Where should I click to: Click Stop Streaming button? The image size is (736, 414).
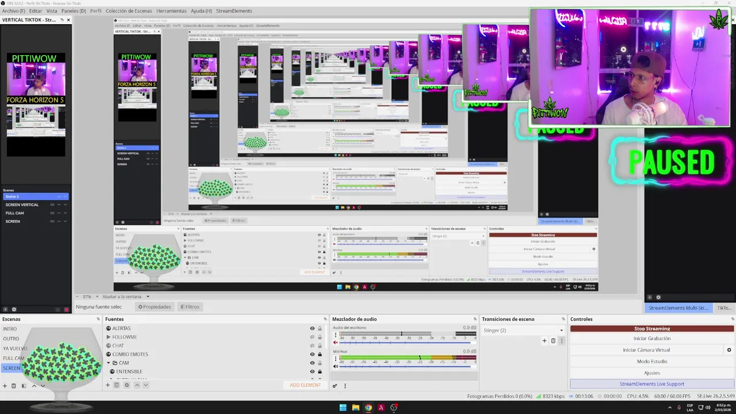coord(652,329)
